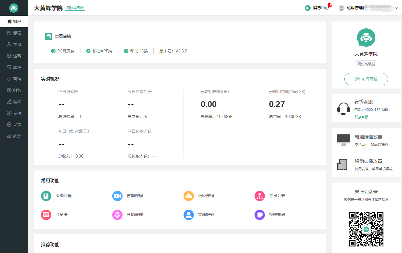Viewport: 402px width, 253px height.
Task: Open the 题库 sidebar section
Action: pyautogui.click(x=14, y=102)
